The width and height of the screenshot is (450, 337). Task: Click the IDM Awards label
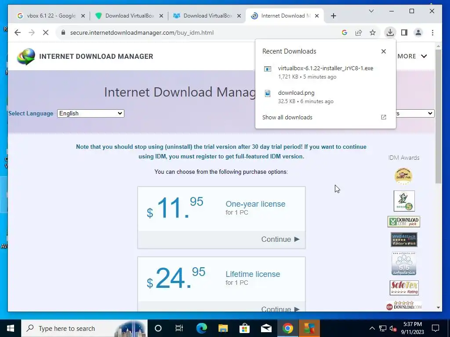point(404,158)
